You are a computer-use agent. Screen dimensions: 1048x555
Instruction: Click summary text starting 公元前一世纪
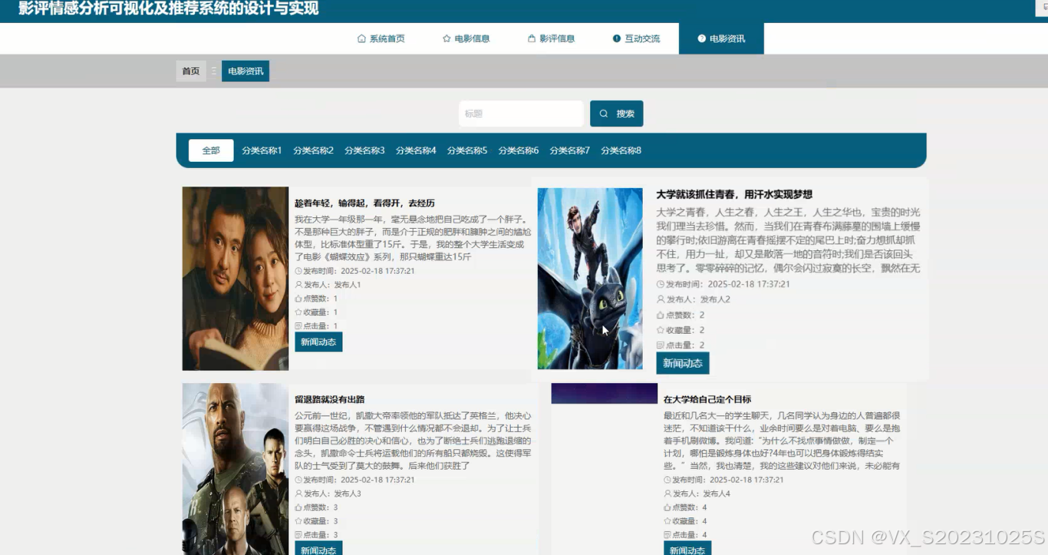pos(413,441)
